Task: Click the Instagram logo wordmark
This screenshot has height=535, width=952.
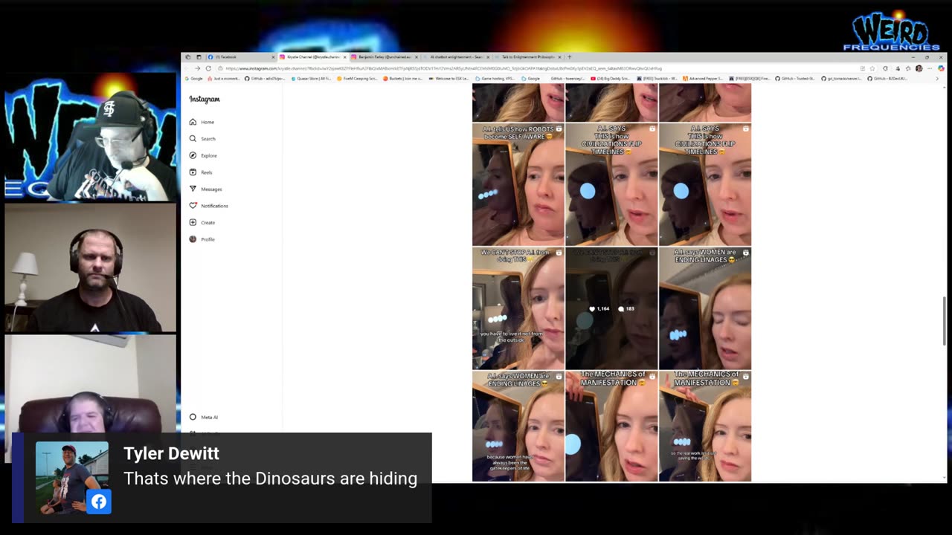Action: (205, 99)
